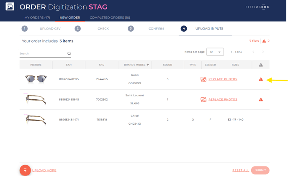This screenshot has height=176, width=288.
Task: Sort by Brand / Model column
Action: pos(136,65)
